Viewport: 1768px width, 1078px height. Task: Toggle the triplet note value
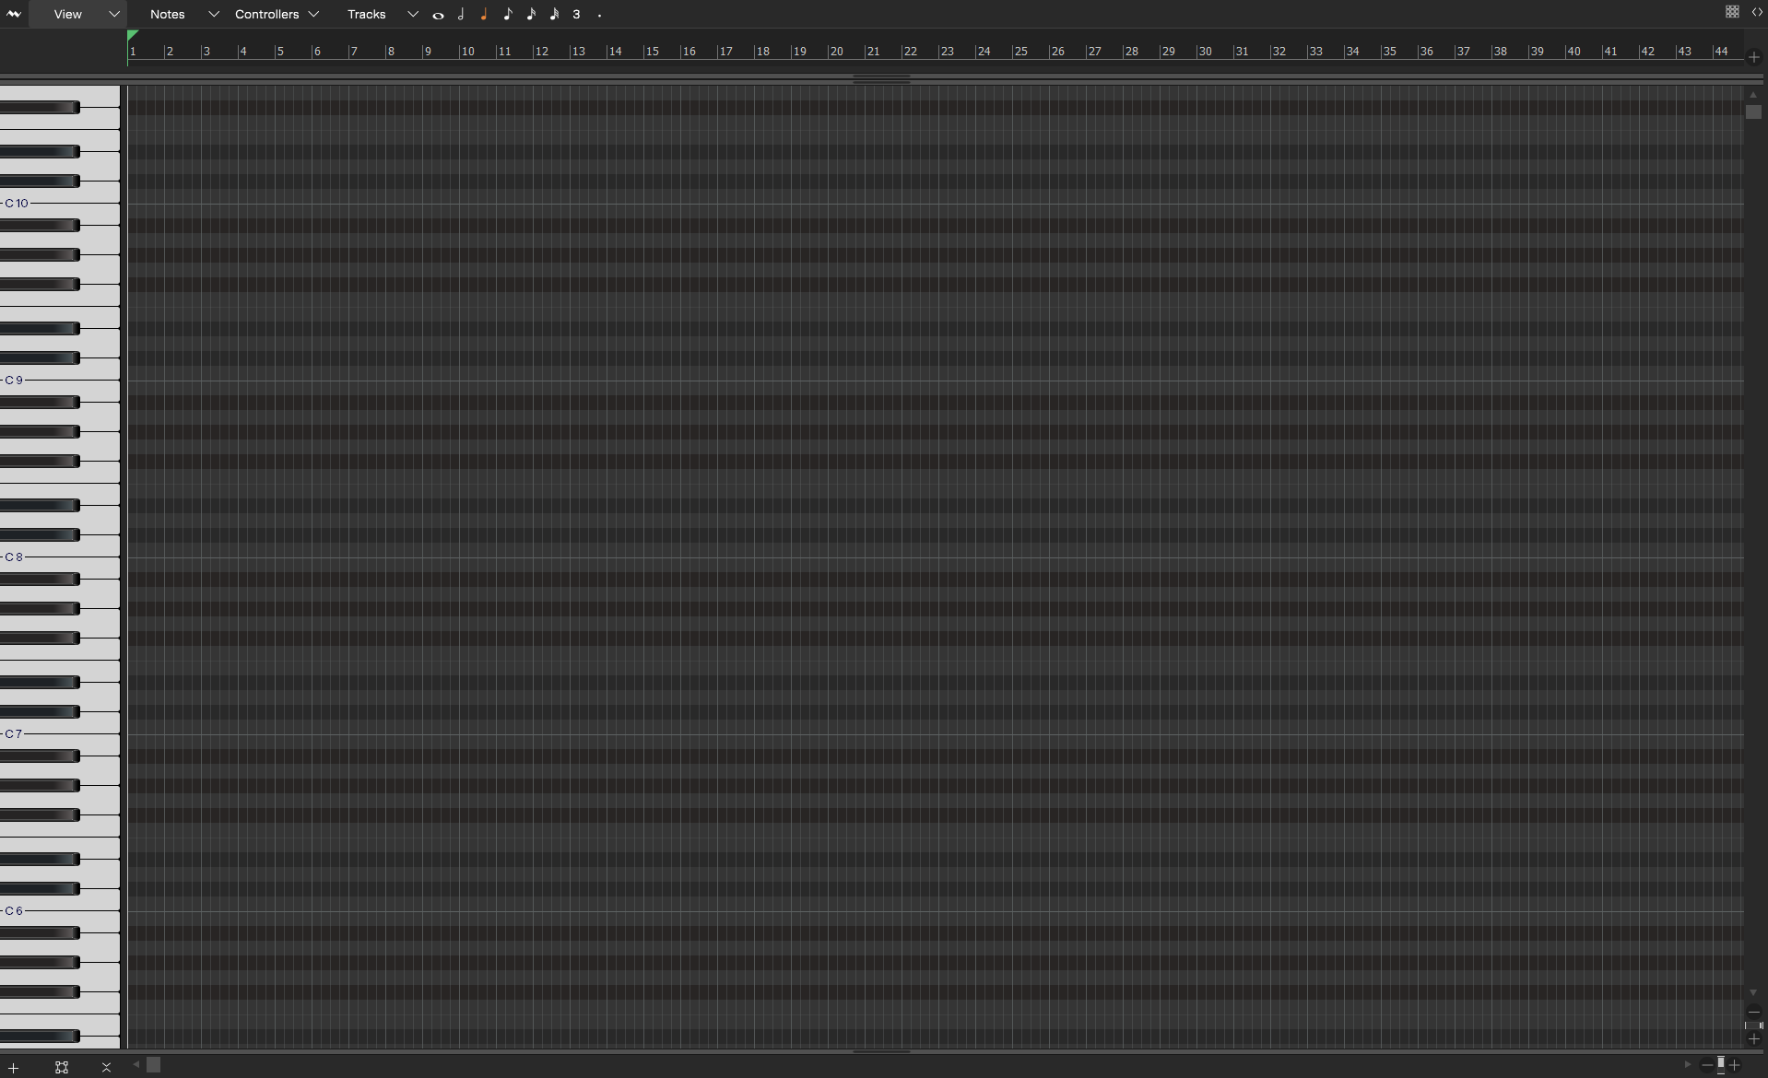click(576, 14)
